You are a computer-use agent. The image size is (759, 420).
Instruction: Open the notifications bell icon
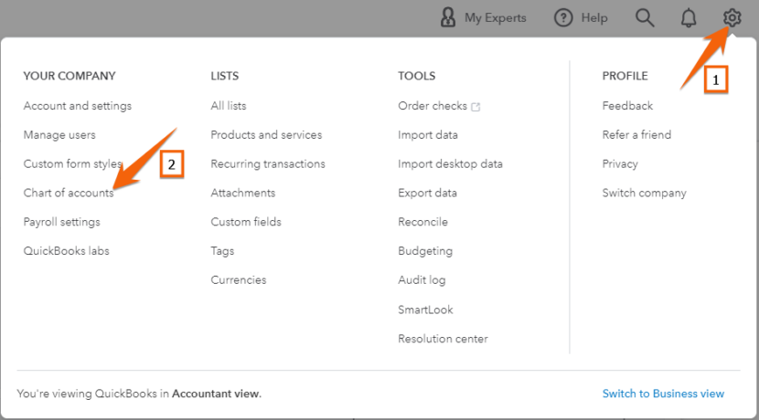click(689, 18)
